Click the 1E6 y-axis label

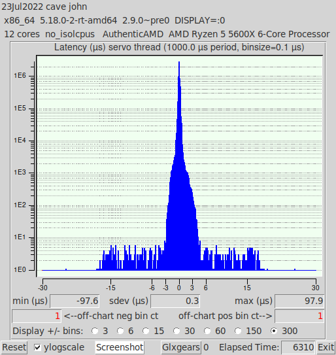point(20,76)
